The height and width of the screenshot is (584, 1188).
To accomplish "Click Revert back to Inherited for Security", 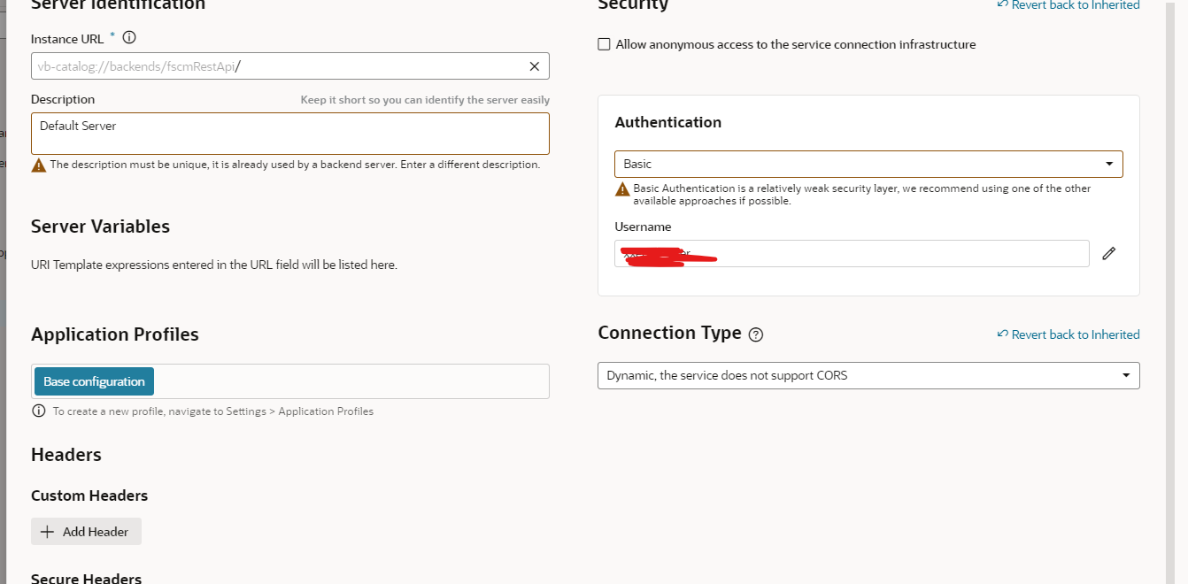I will [1068, 5].
